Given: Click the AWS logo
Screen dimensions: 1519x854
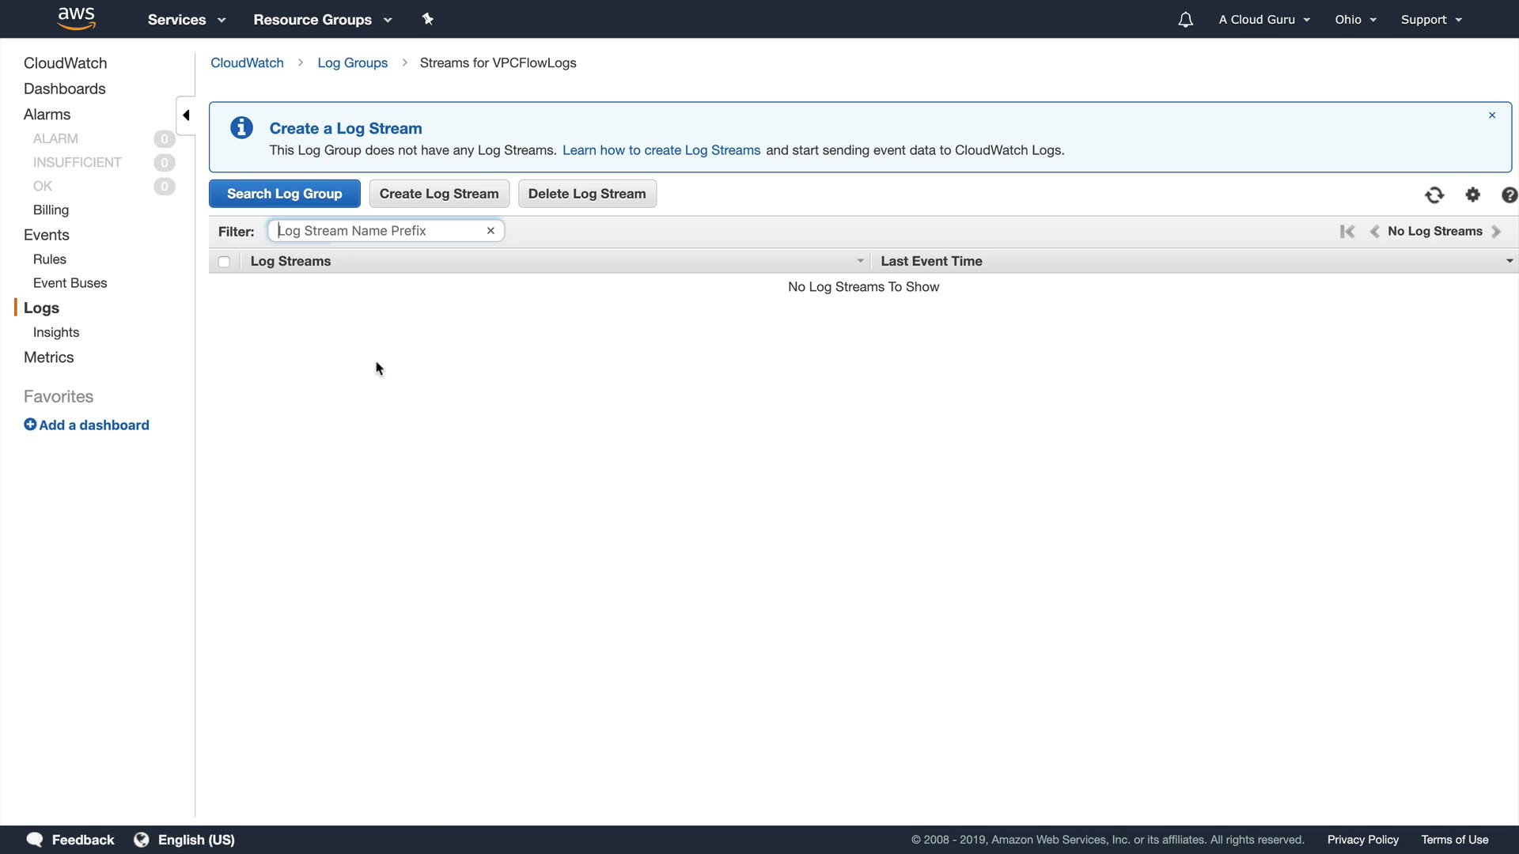Looking at the screenshot, I should click(77, 18).
